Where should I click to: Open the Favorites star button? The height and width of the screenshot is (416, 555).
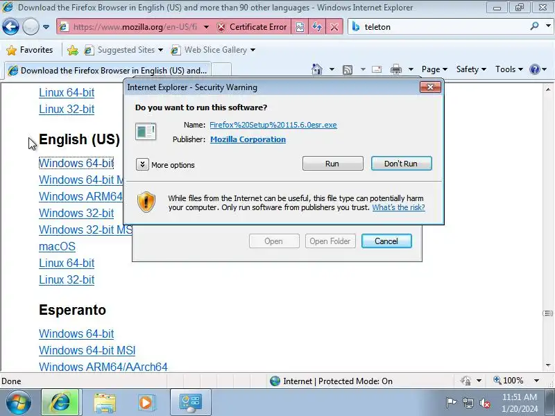pyautogui.click(x=30, y=50)
